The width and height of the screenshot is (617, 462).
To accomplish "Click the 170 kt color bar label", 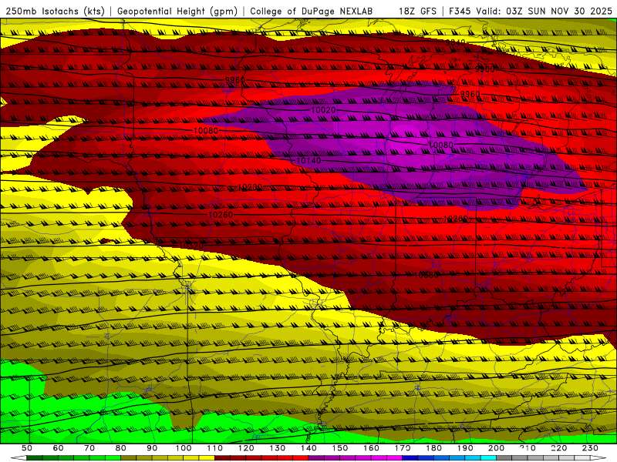I will tap(403, 448).
